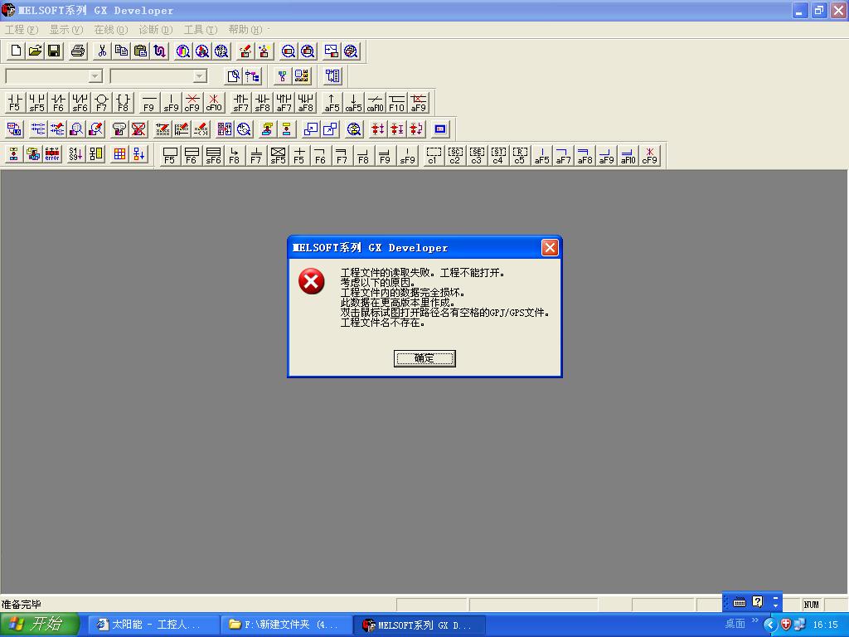
Task: Click the Cut scissors icon
Action: click(102, 51)
